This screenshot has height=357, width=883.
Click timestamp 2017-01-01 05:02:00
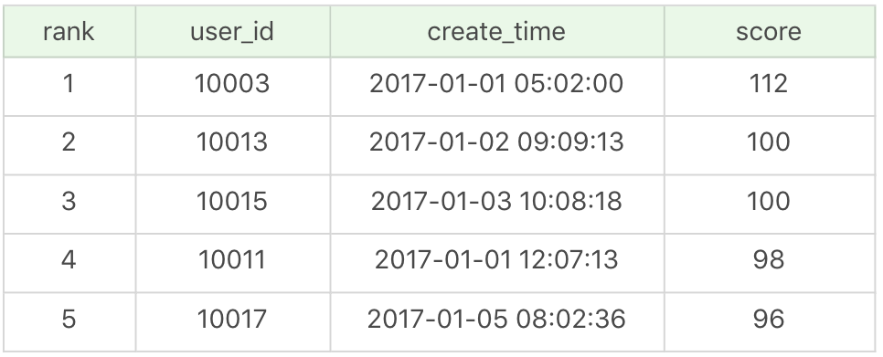[496, 84]
